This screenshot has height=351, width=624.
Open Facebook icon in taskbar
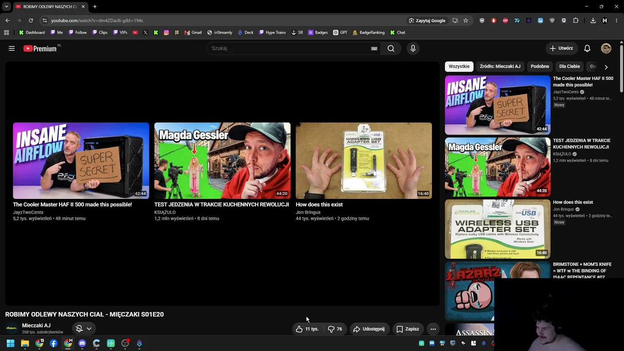point(54,343)
